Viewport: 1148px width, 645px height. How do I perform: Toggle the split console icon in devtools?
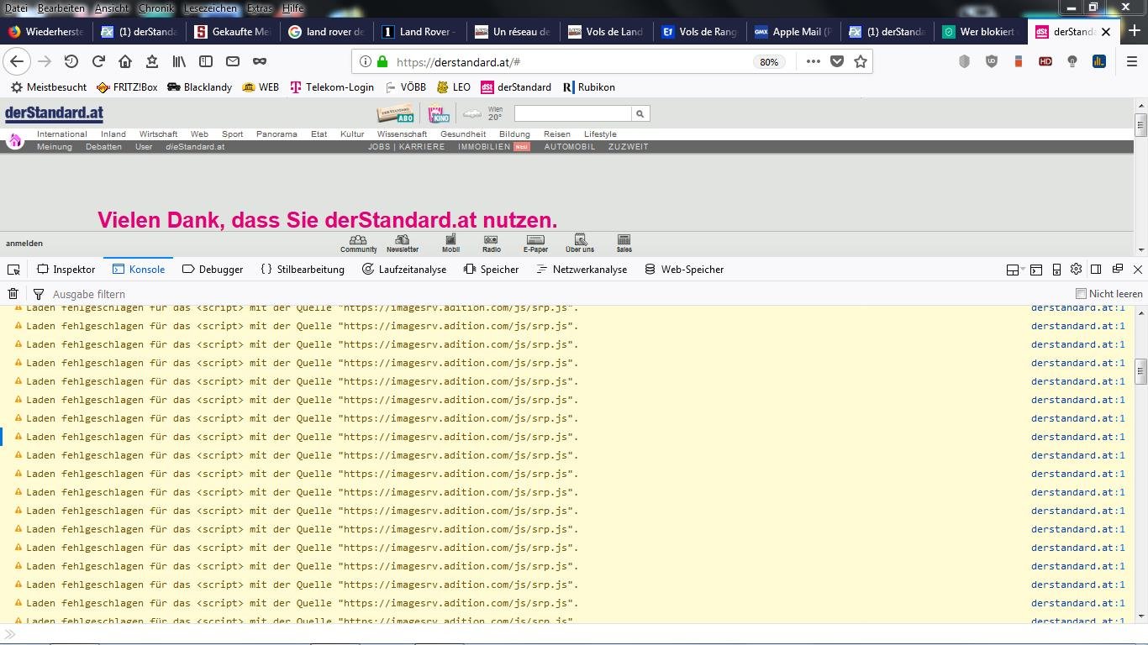tap(1036, 270)
